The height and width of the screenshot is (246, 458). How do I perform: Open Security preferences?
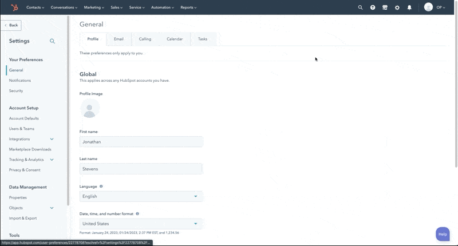click(16, 91)
